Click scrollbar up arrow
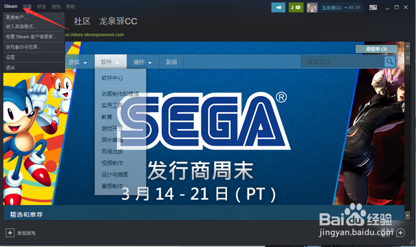The height and width of the screenshot is (247, 416). pos(408,46)
